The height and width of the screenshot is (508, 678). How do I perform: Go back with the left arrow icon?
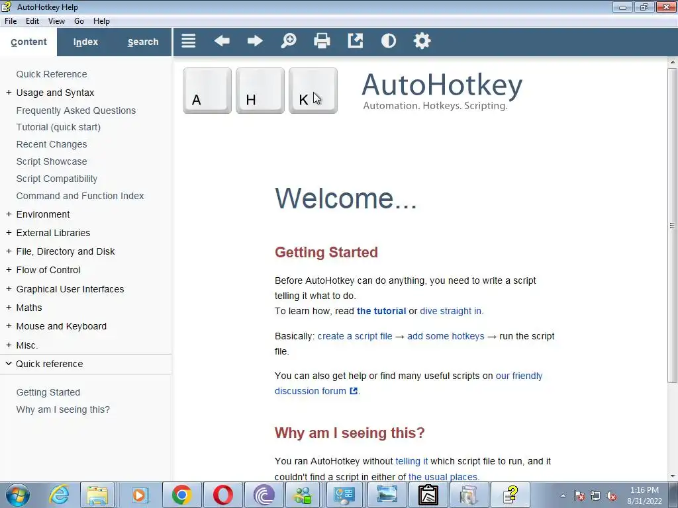pyautogui.click(x=222, y=41)
